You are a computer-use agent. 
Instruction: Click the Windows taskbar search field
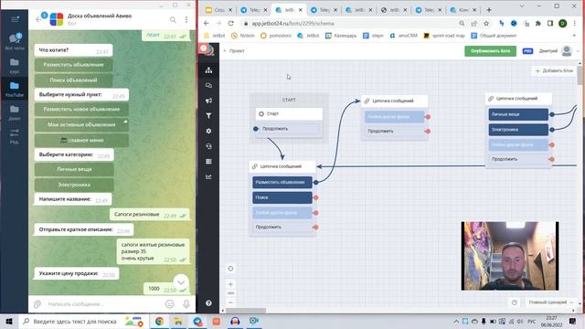tap(71, 321)
